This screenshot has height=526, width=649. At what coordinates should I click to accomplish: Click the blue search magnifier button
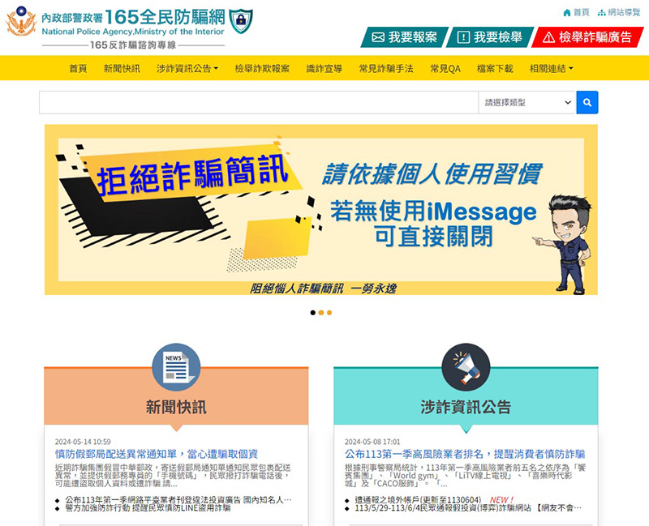point(587,102)
